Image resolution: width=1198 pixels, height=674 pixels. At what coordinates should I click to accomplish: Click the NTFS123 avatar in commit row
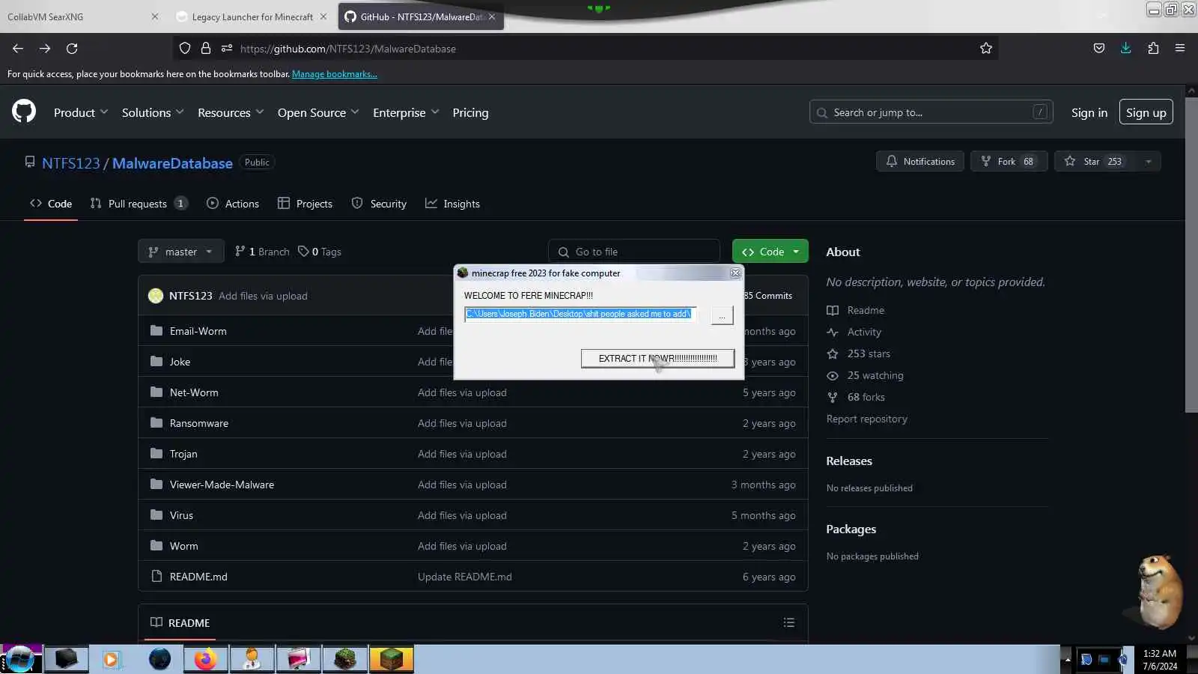(x=156, y=296)
